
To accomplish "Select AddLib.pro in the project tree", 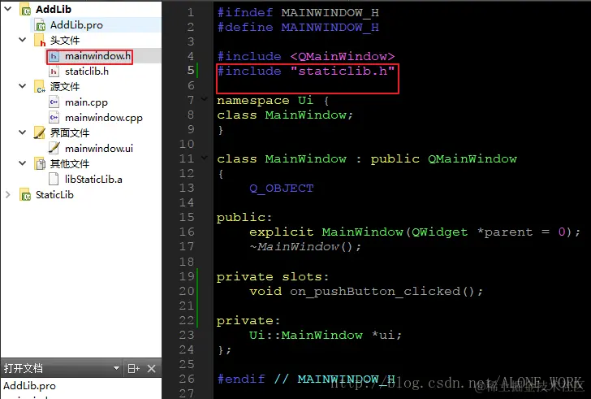I will point(76,25).
